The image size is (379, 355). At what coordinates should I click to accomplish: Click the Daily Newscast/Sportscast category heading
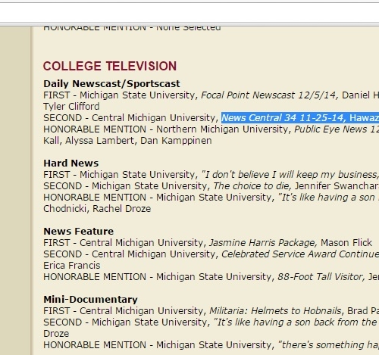pos(111,83)
